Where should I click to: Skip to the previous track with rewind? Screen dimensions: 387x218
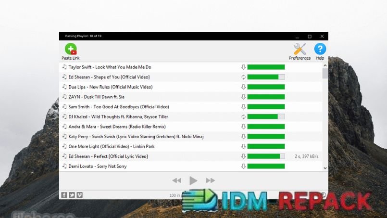[x=177, y=180]
